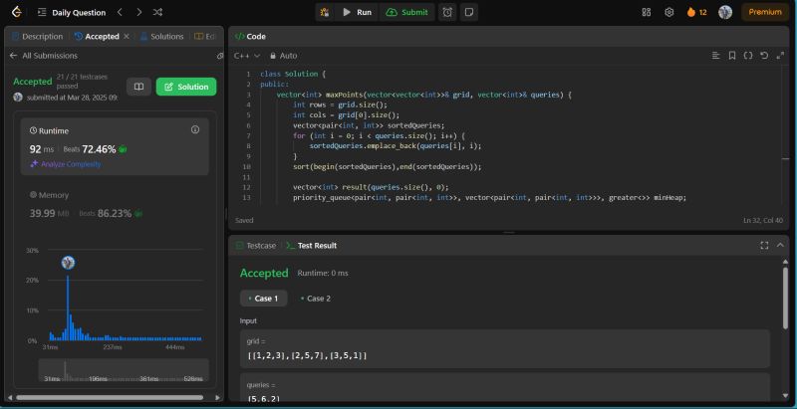Click the Premium button
This screenshot has width=797, height=409.
[765, 12]
